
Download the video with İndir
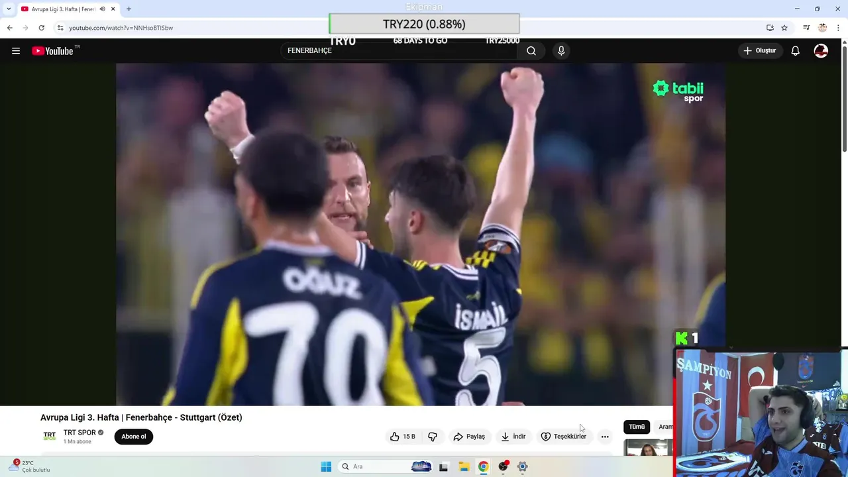click(513, 437)
